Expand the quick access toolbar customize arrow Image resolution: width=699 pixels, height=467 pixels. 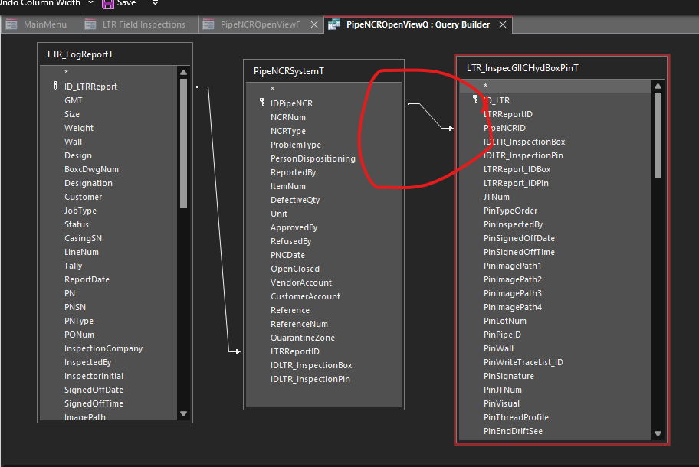156,3
